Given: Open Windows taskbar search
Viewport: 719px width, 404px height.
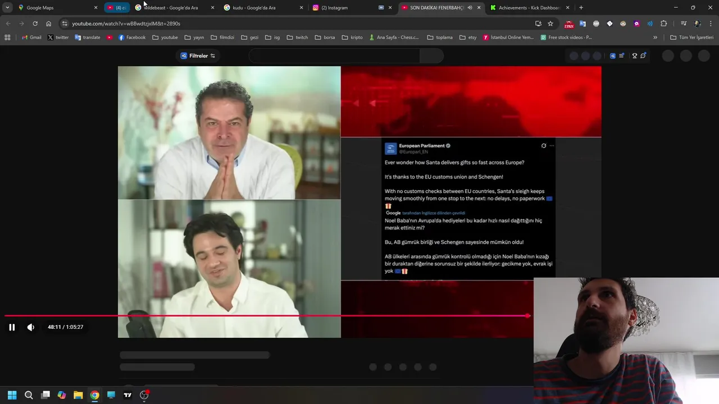Looking at the screenshot, I should click(x=29, y=395).
